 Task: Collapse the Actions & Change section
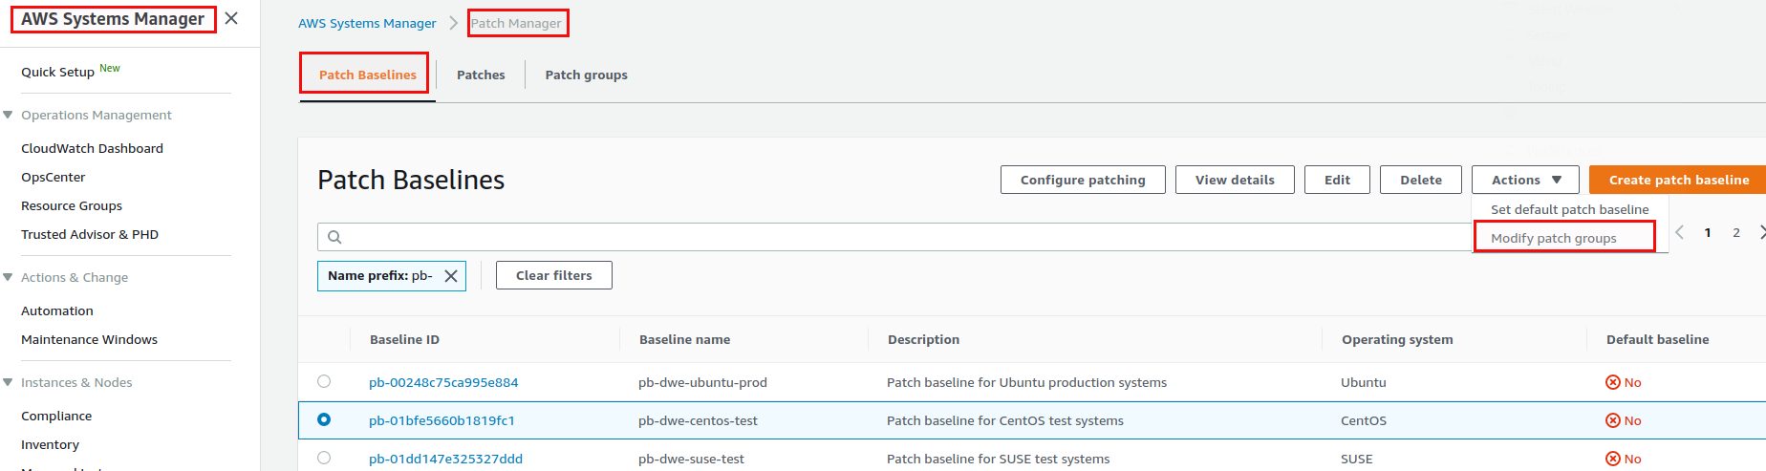[x=8, y=277]
